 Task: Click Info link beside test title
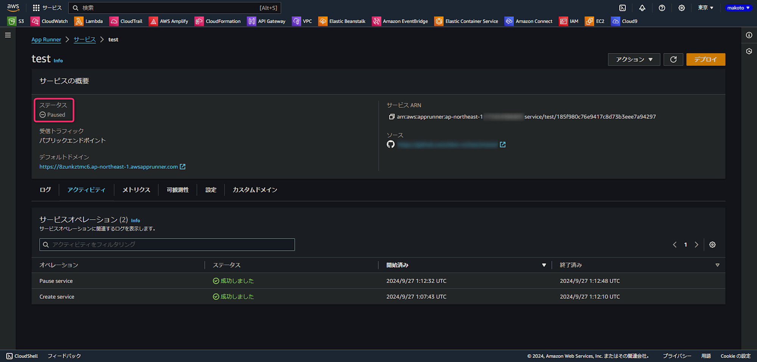tap(58, 61)
